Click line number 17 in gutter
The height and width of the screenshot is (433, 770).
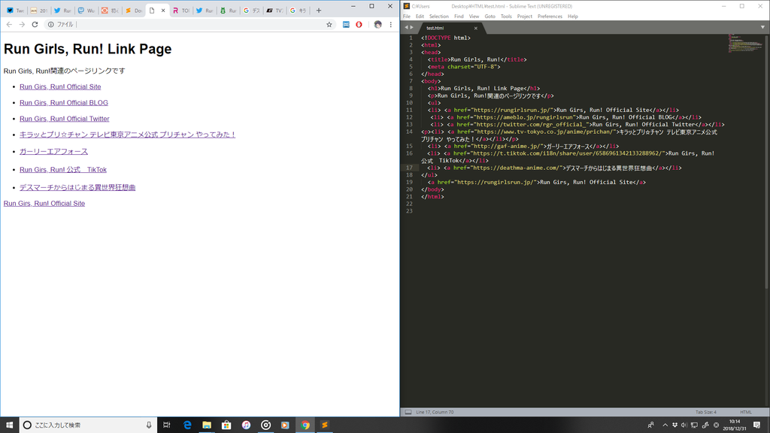[x=410, y=168]
